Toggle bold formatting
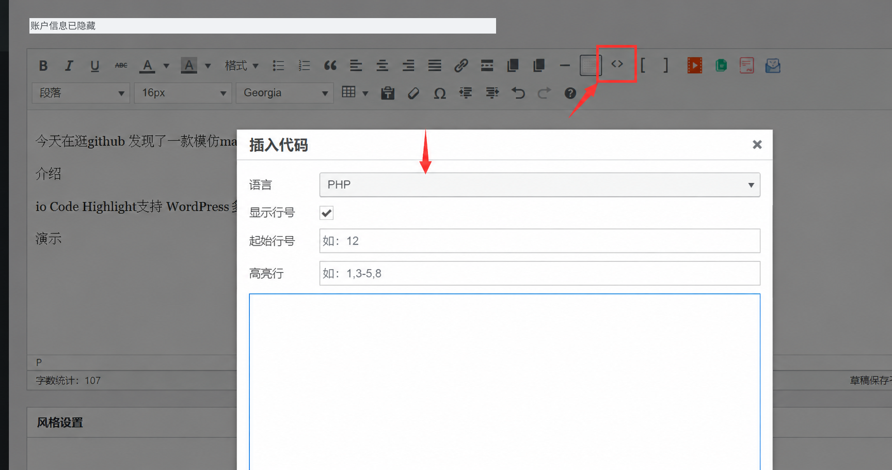Image resolution: width=892 pixels, height=470 pixels. click(x=43, y=66)
